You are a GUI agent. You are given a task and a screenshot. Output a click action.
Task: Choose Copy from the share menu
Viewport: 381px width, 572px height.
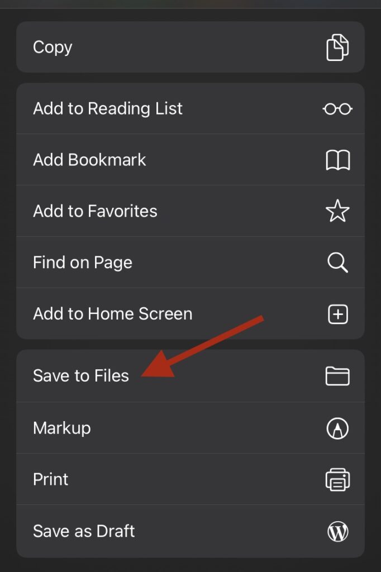(x=190, y=47)
